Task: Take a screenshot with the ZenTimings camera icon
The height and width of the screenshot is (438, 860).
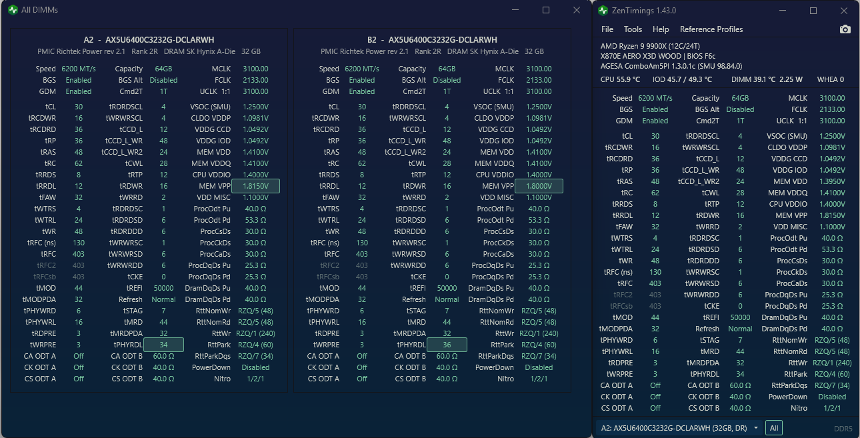Action: 845,29
